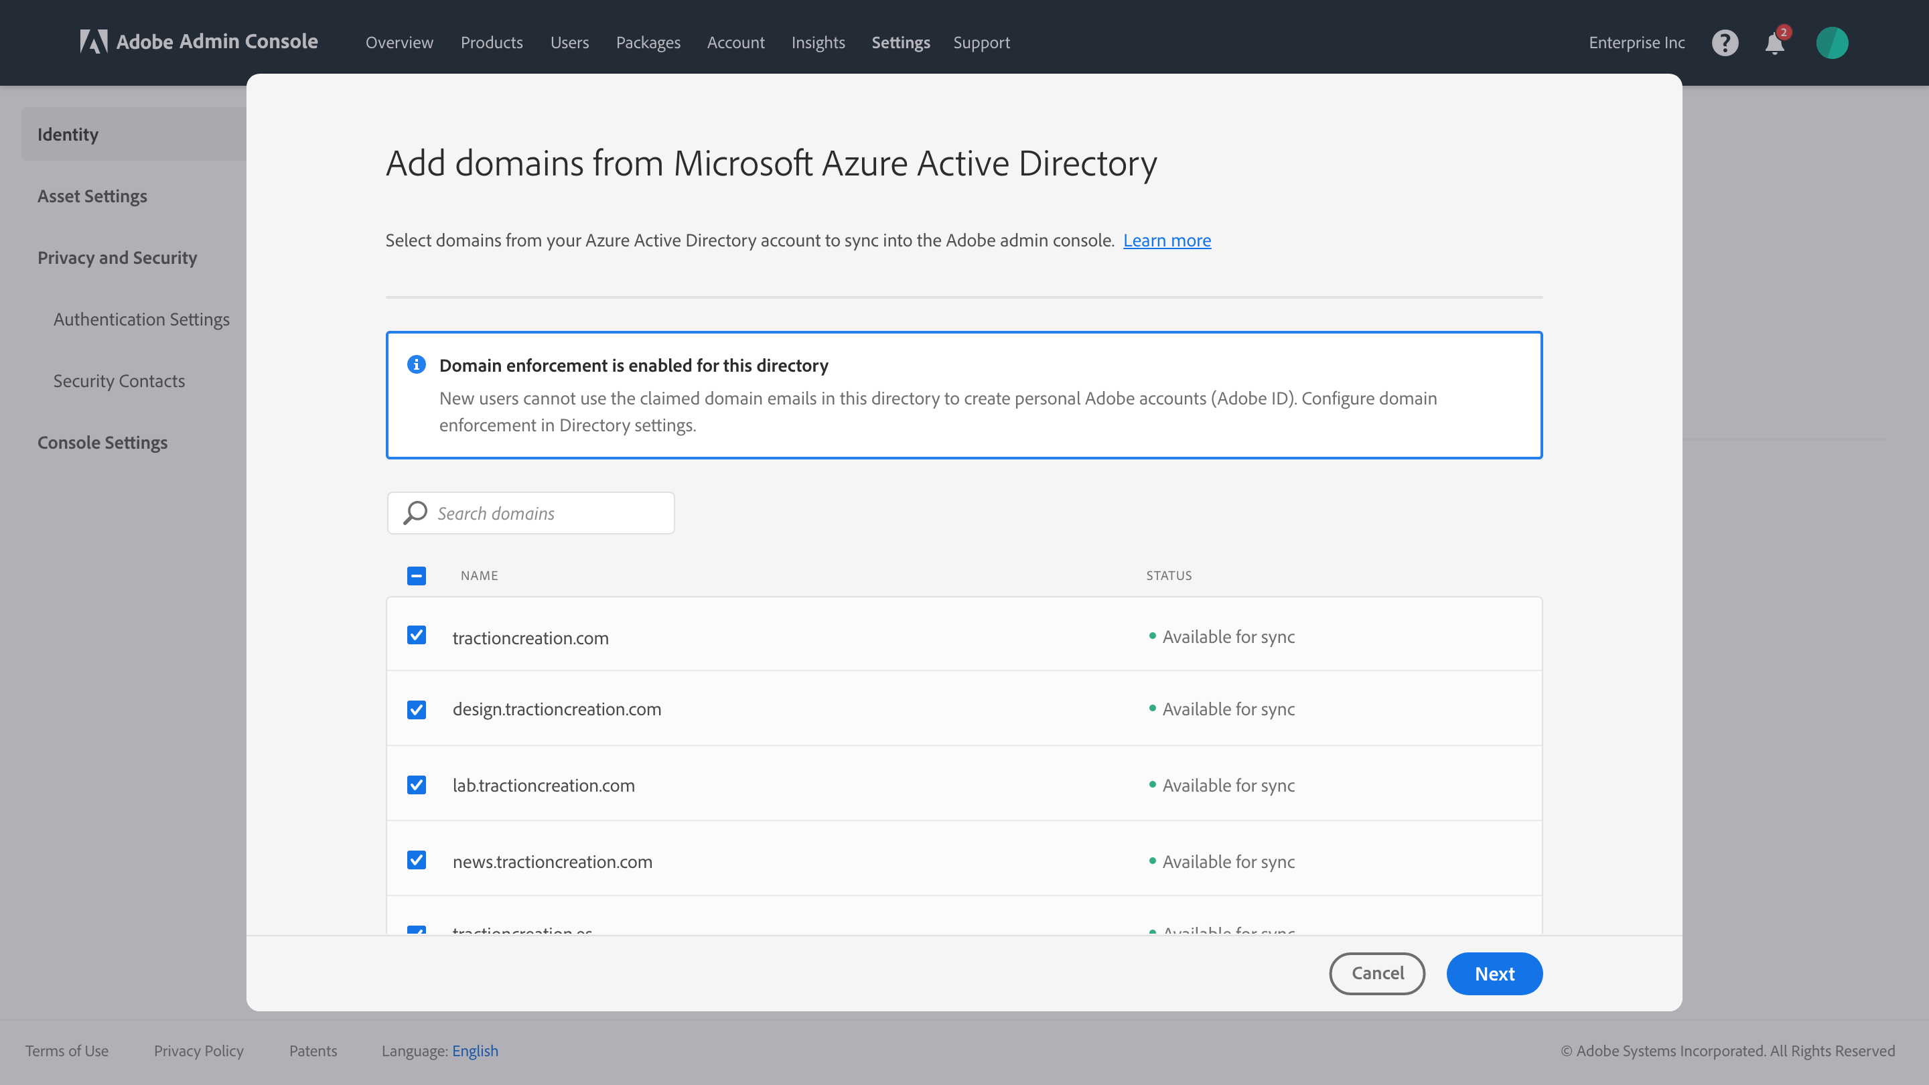The width and height of the screenshot is (1929, 1085).
Task: Uncheck design.tractioncreation.com checkbox
Action: pos(417,709)
